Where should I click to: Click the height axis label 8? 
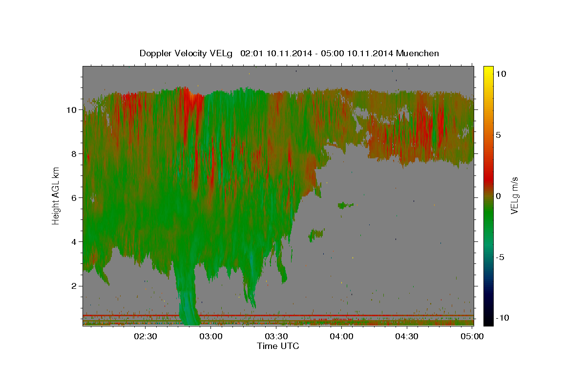click(74, 154)
